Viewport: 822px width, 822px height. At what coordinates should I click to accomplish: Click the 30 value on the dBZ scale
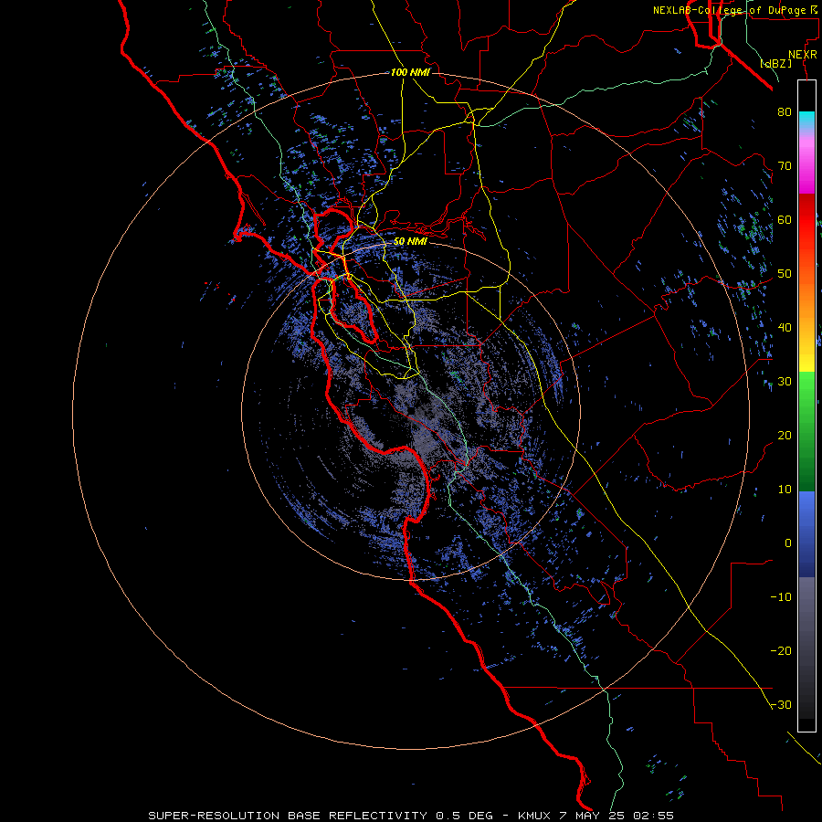point(785,382)
